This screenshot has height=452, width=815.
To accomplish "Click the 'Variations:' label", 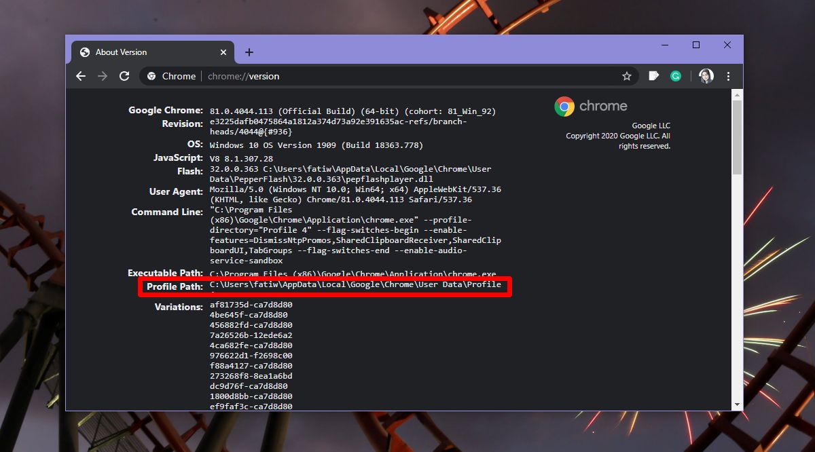I will point(179,307).
